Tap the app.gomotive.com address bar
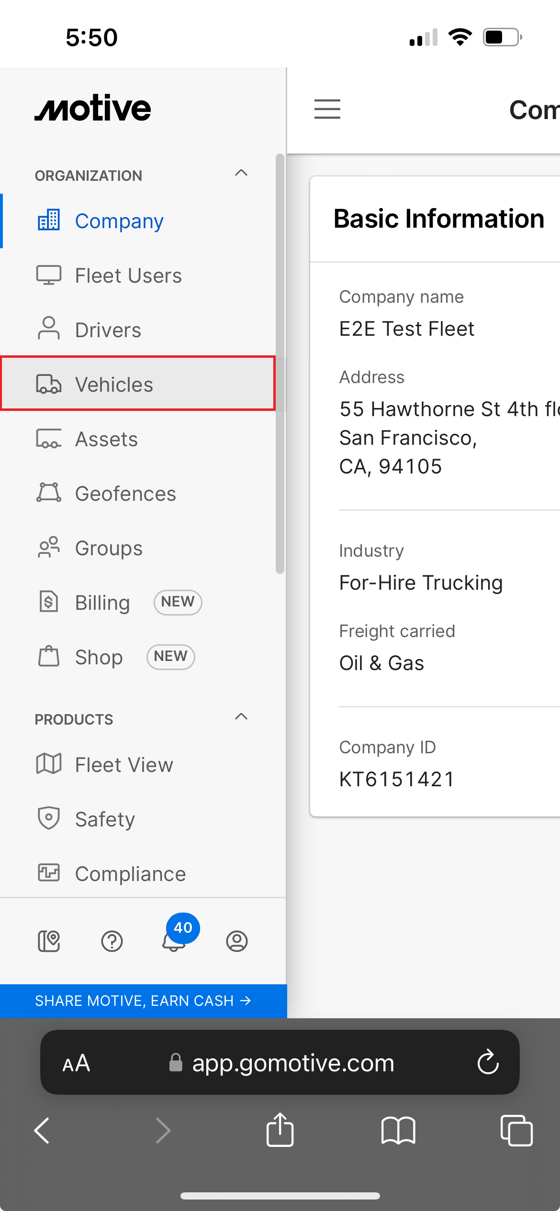Image resolution: width=560 pixels, height=1211 pixels. click(x=280, y=1062)
